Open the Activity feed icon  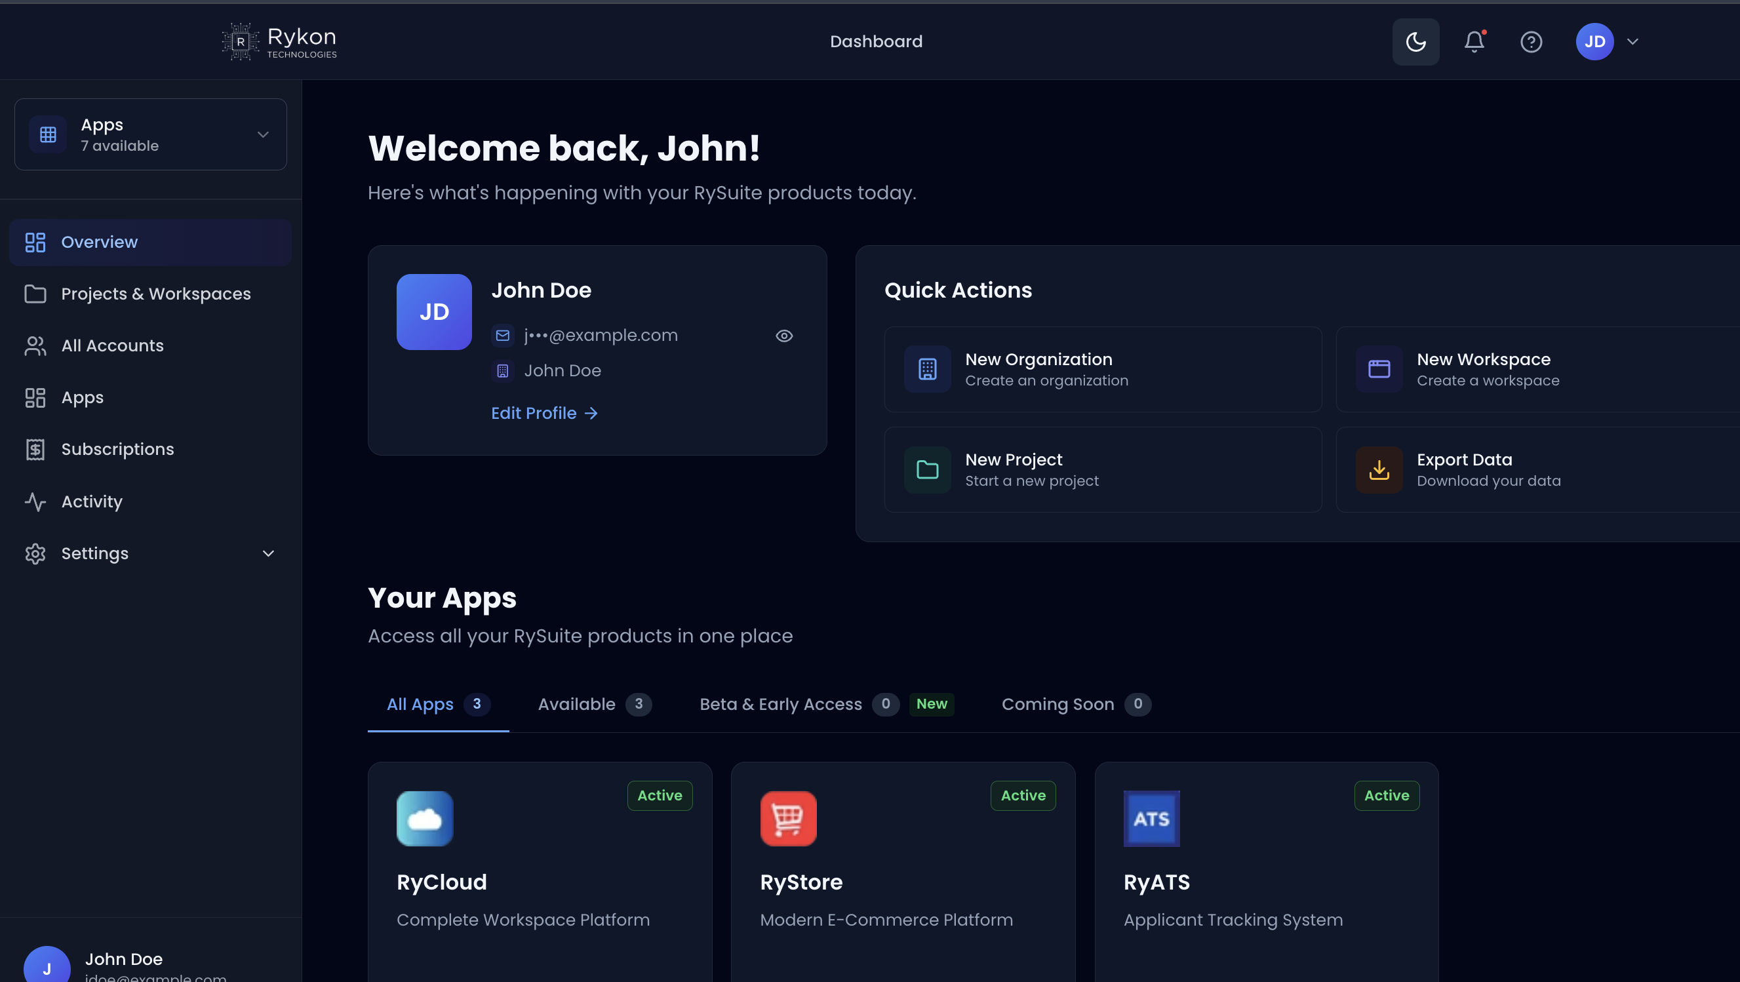coord(35,501)
